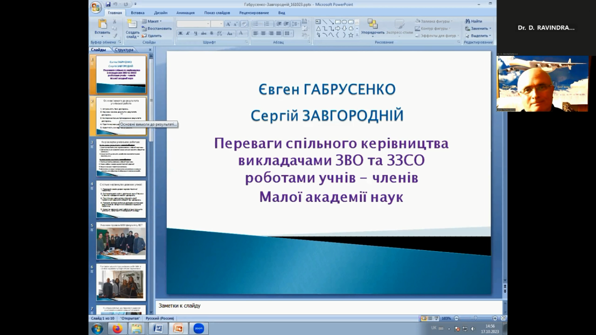
Task: Save the presentation from Quick Access toolbar
Action: click(x=108, y=4)
